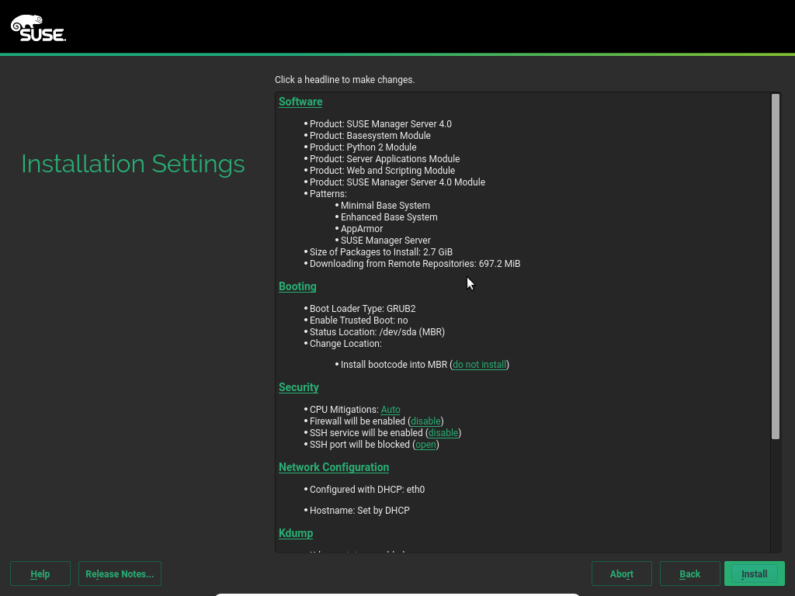Screen dimensions: 795x596
Task: Click the SUSE logo in the header
Action: click(x=39, y=28)
